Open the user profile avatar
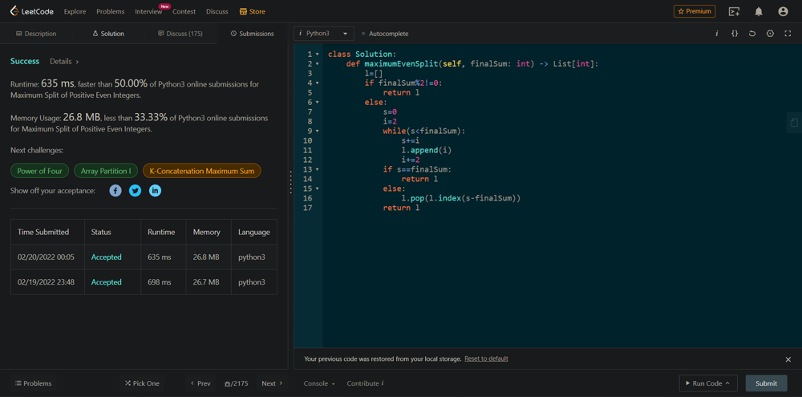This screenshot has height=397, width=802. (783, 11)
